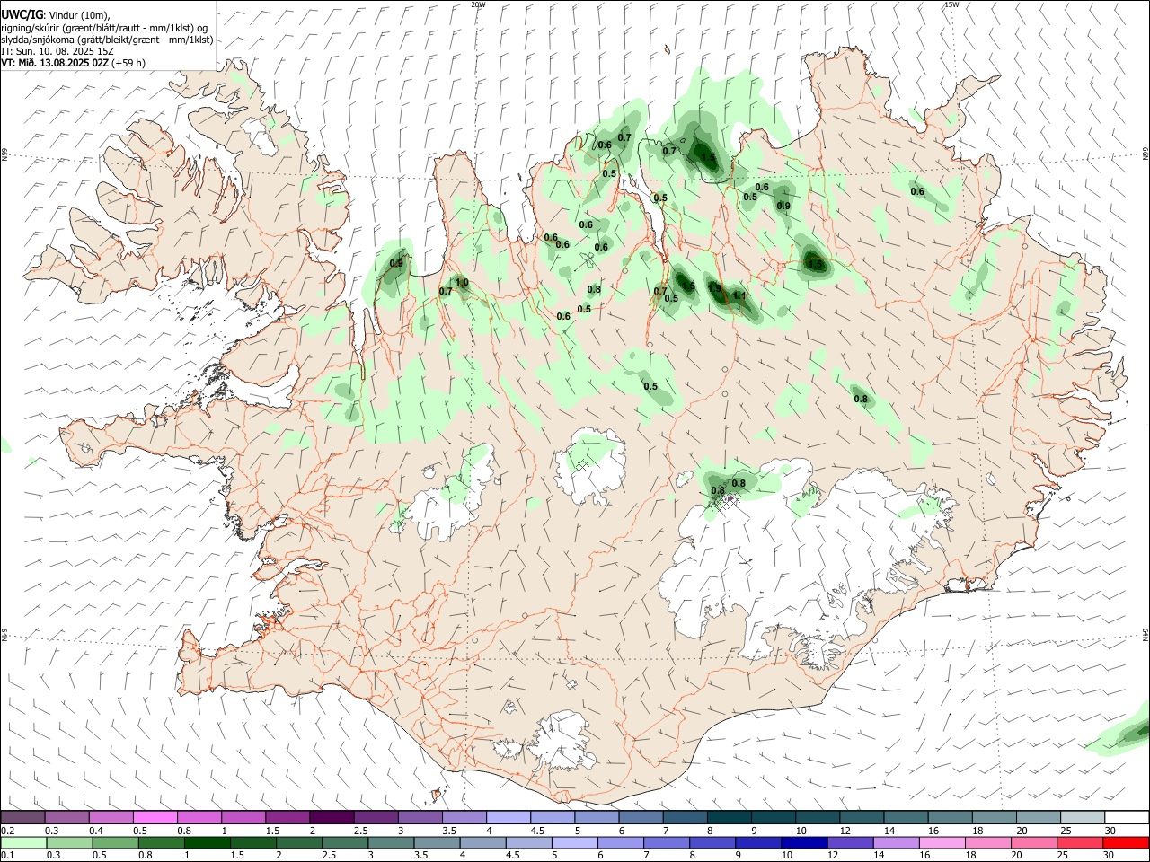1150x862 pixels.
Task: Click the 1.0 precipitation value on the map
Action: (x=462, y=283)
